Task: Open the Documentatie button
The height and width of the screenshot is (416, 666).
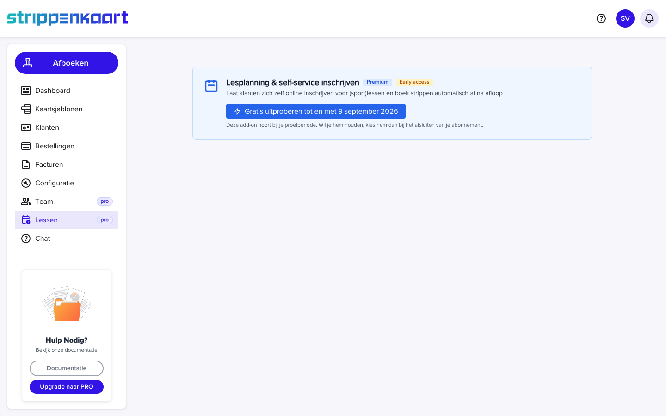Action: [x=67, y=368]
